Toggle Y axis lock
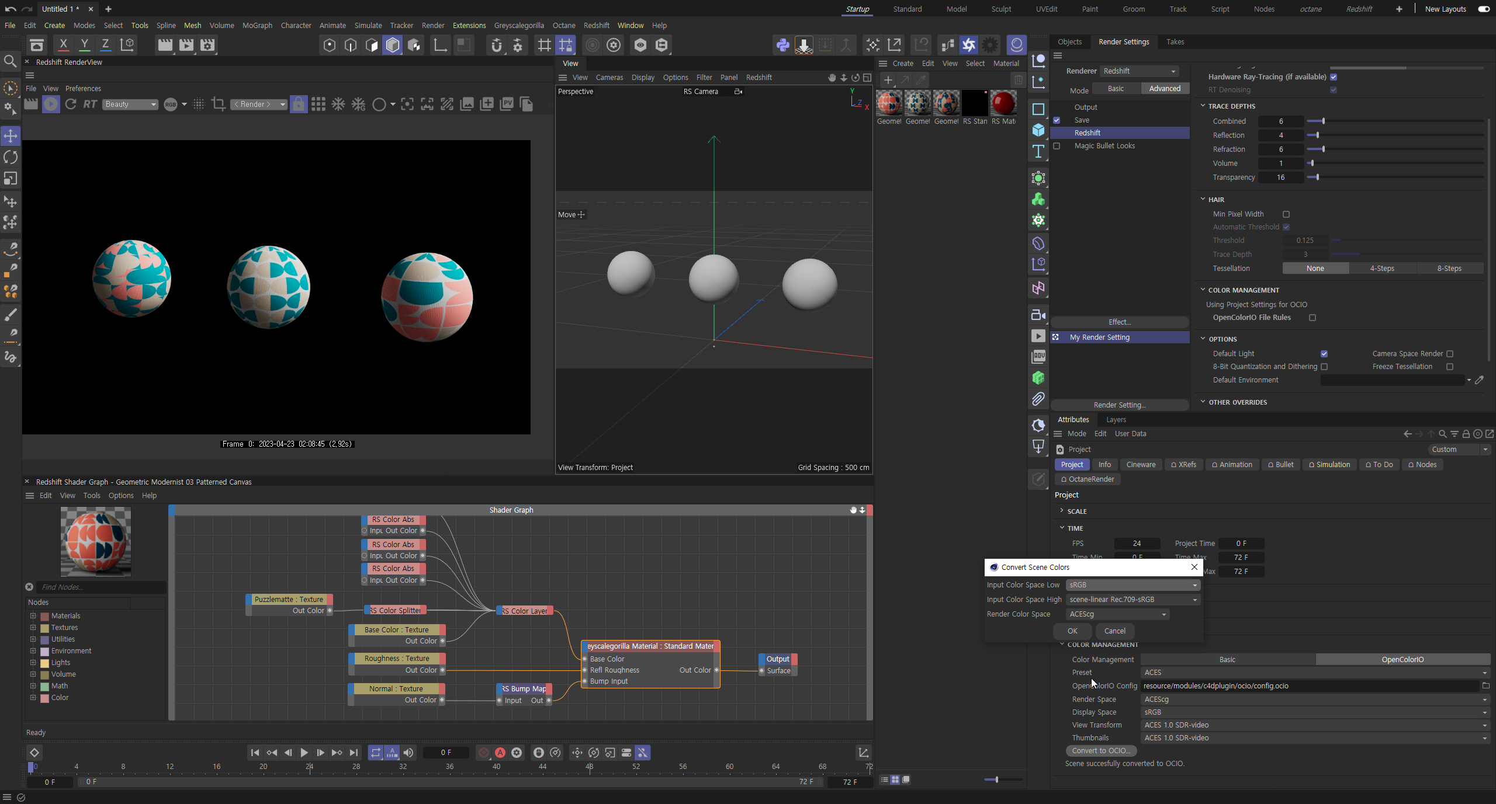This screenshot has height=804, width=1496. click(85, 44)
